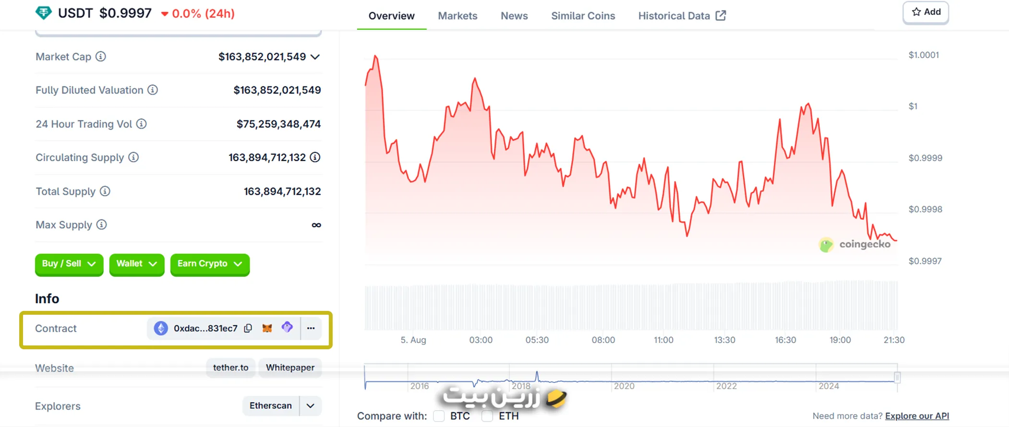Click the purple wallet icon in Contract row

pos(287,327)
